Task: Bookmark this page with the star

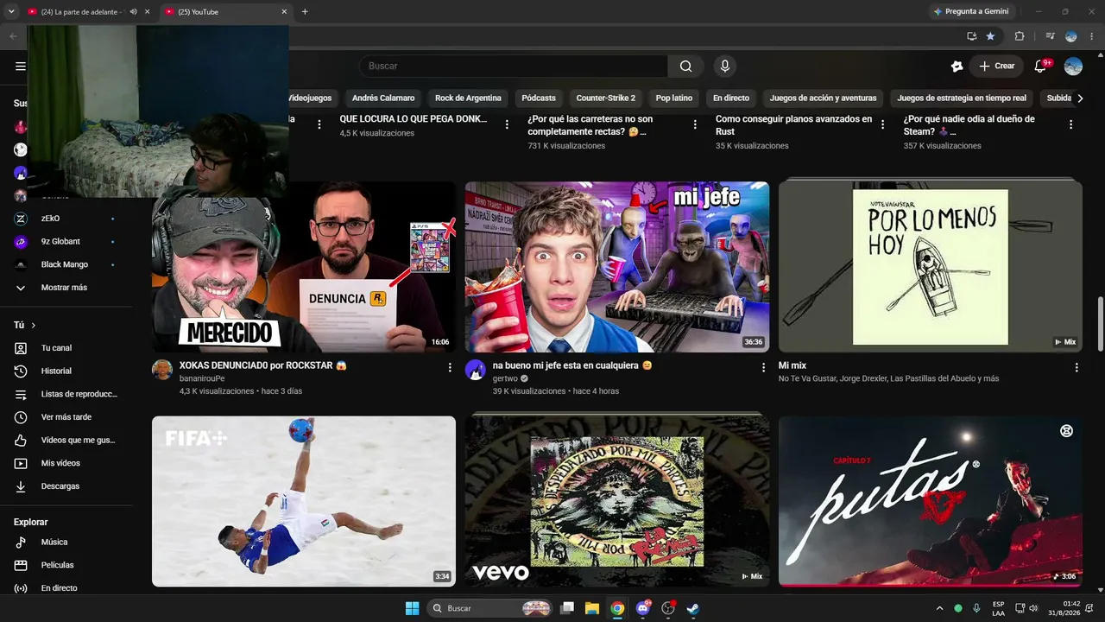Action: tap(990, 36)
